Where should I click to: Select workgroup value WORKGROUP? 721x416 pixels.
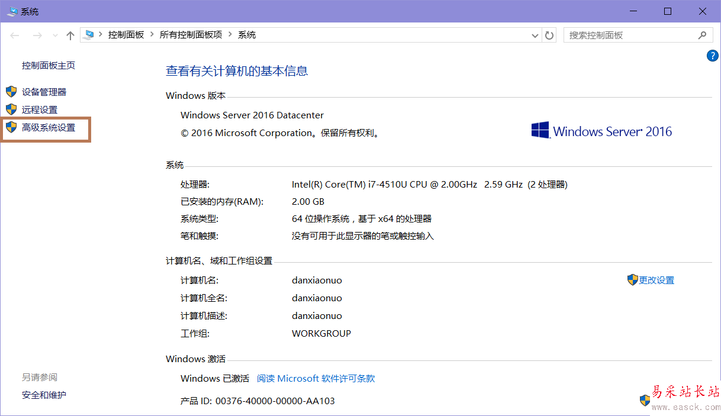(321, 334)
